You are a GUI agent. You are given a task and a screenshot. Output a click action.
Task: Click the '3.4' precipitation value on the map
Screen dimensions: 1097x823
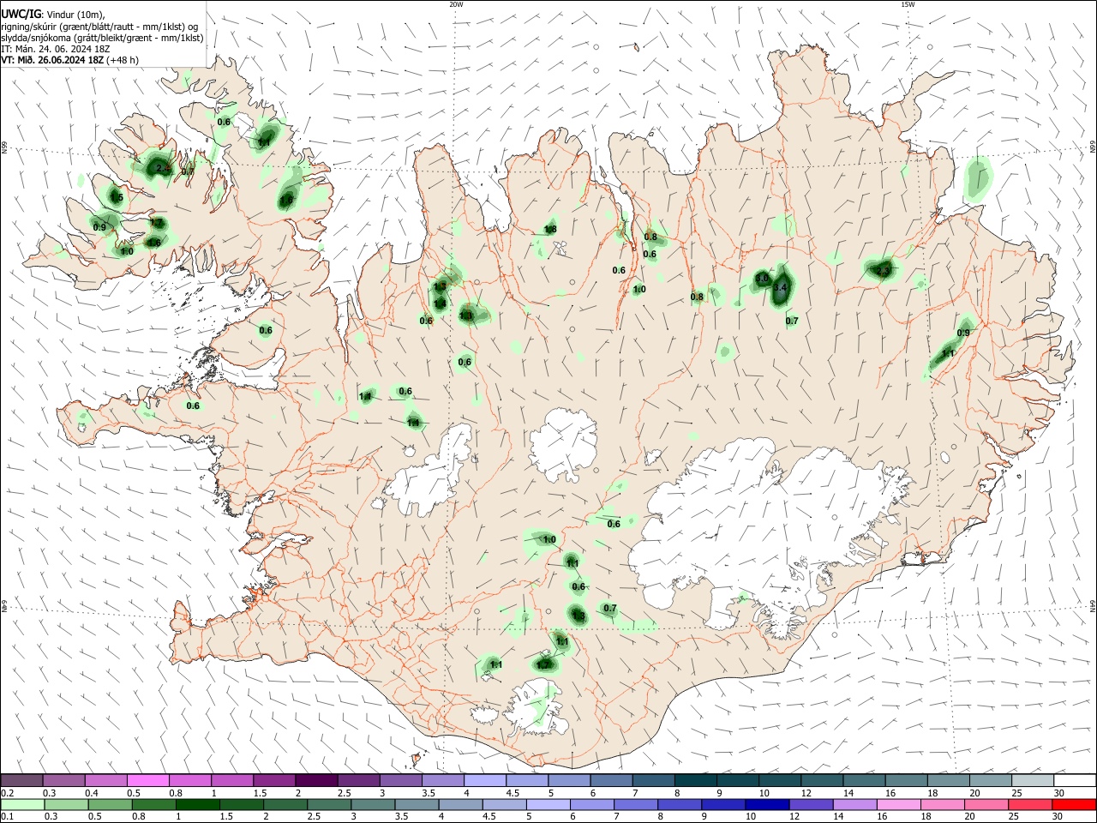pyautogui.click(x=780, y=289)
